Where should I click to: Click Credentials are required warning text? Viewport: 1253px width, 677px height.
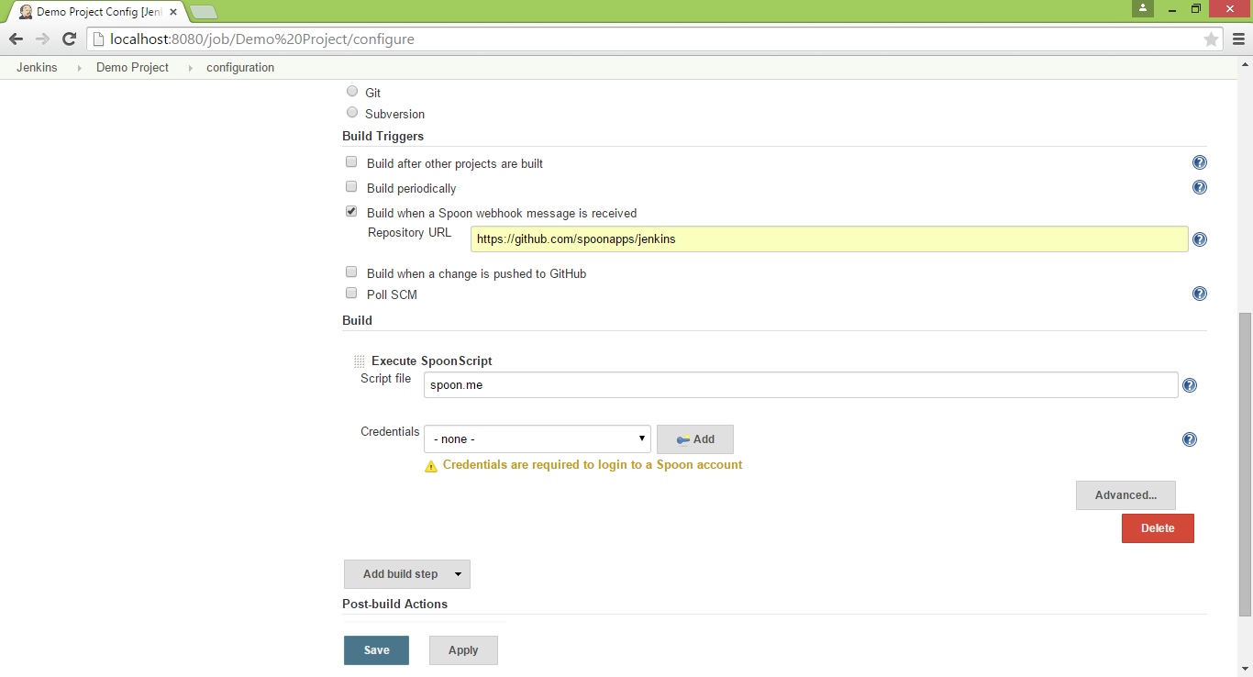click(x=593, y=465)
